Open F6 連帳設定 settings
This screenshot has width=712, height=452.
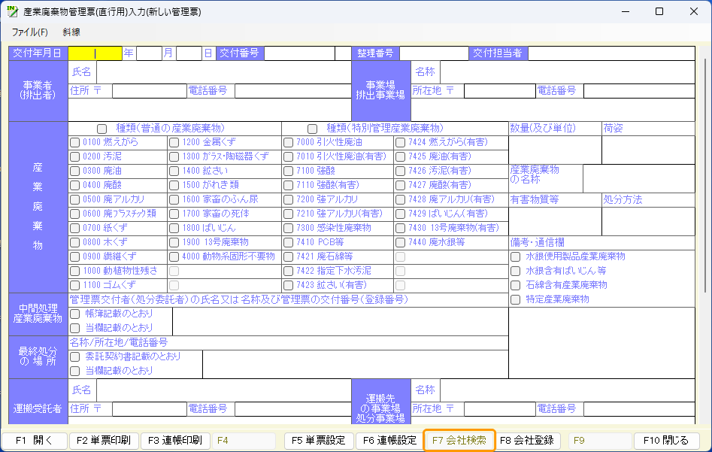[x=390, y=441]
